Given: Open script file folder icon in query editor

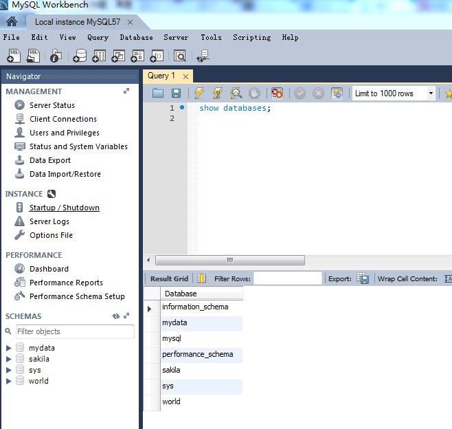Looking at the screenshot, I should tap(158, 93).
